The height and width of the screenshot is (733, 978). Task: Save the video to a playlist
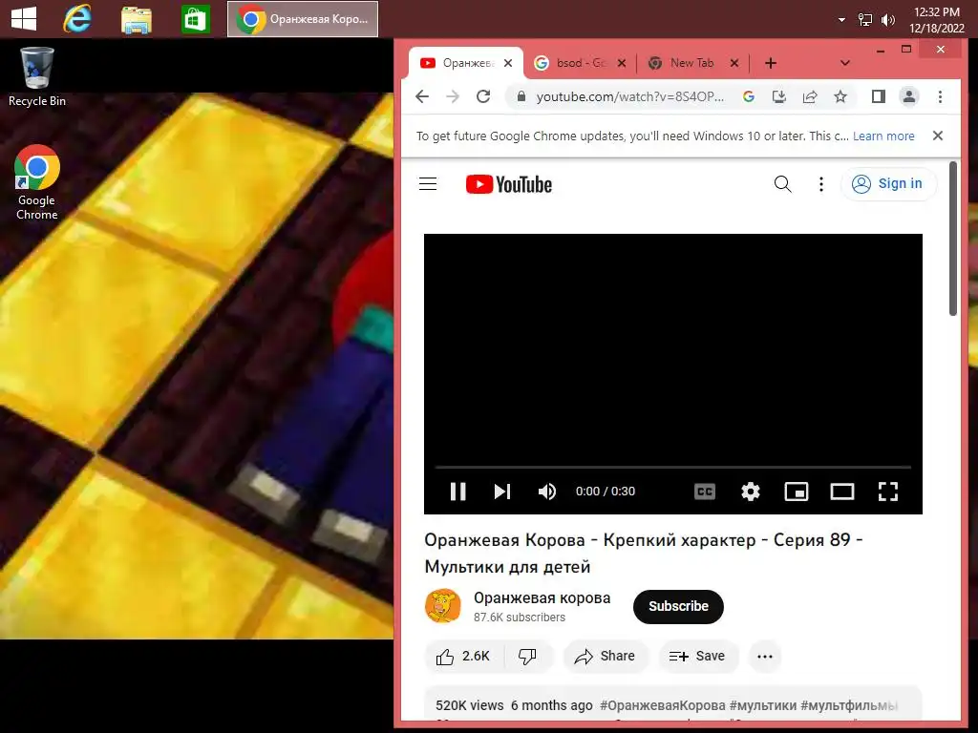click(698, 657)
